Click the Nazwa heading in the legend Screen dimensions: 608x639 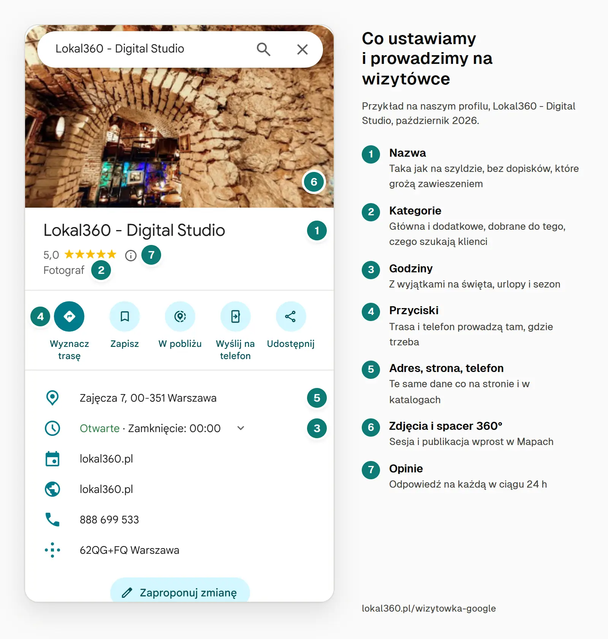tap(407, 153)
